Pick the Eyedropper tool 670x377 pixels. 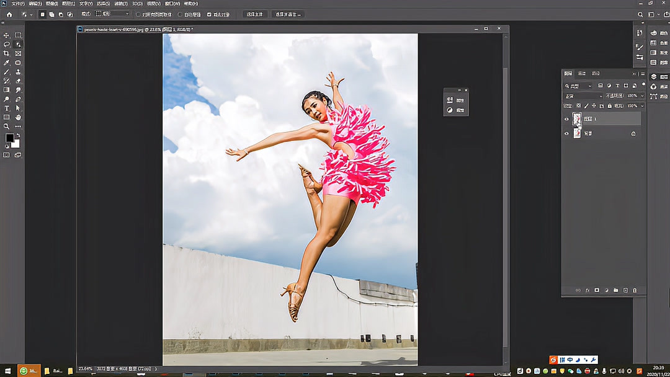pos(7,63)
